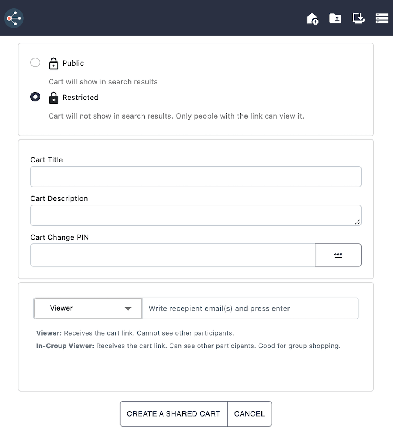Open the shared folder icon with person
Screen dimensions: 393x435
click(335, 18)
